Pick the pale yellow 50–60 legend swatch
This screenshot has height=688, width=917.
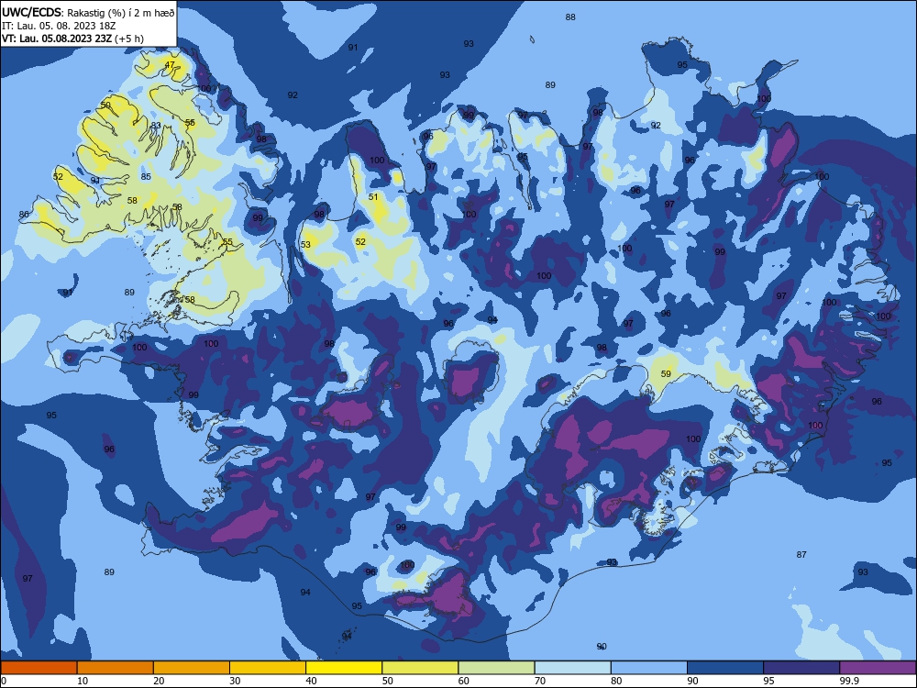420,668
